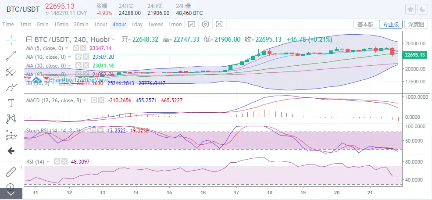Click MA 5 value 23347.14

pyautogui.click(x=100, y=48)
